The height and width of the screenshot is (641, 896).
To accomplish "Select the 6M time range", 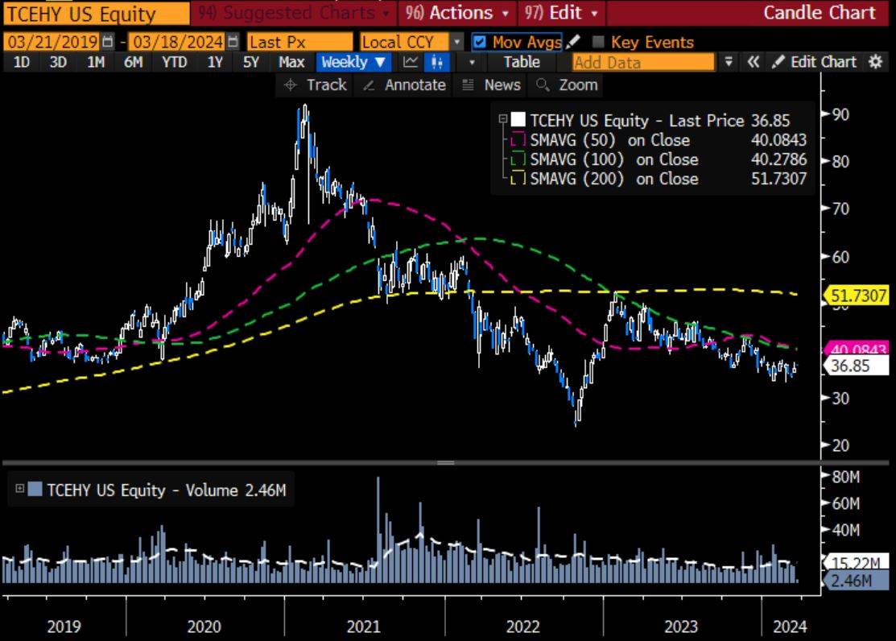I will pos(133,62).
